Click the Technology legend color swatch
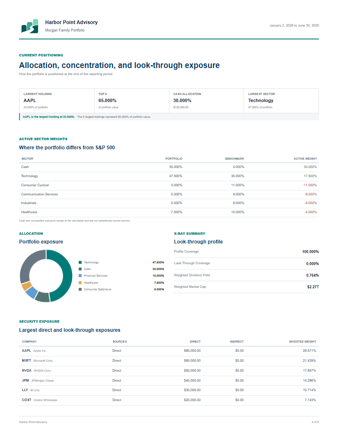 [80, 262]
